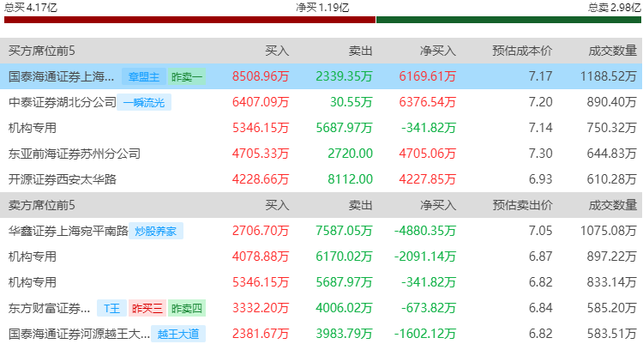
Task: Click the 6376.54万 net buy value
Action: (427, 102)
